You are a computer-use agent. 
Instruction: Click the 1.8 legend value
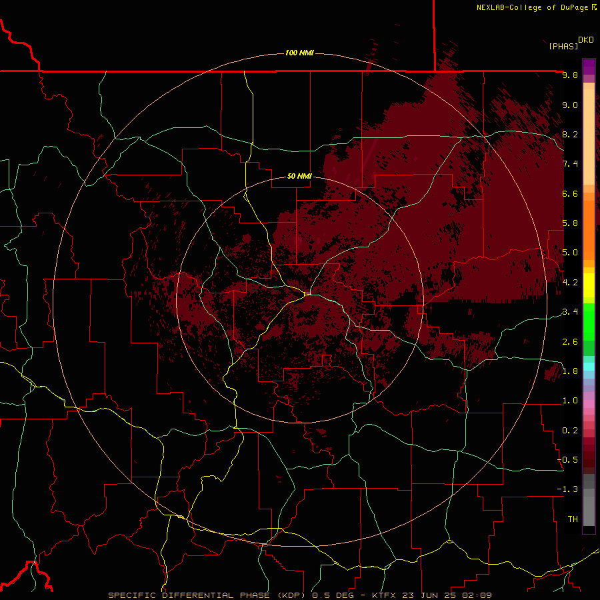click(570, 371)
